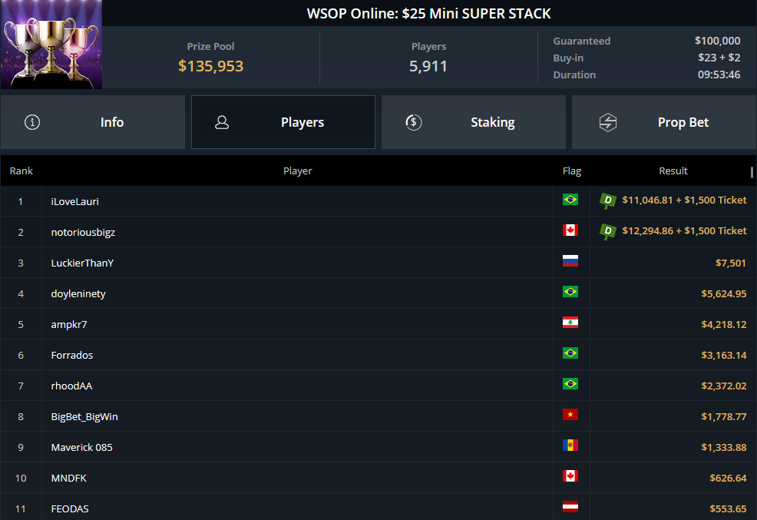Click the Buy-in label

tap(568, 58)
